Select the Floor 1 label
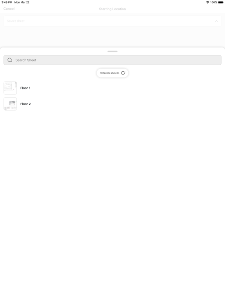The height and width of the screenshot is (301, 225). pyautogui.click(x=25, y=88)
